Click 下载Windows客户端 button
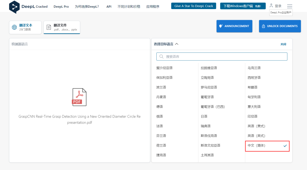Image resolution: width=307 pixels, height=170 pixels. coord(243,6)
